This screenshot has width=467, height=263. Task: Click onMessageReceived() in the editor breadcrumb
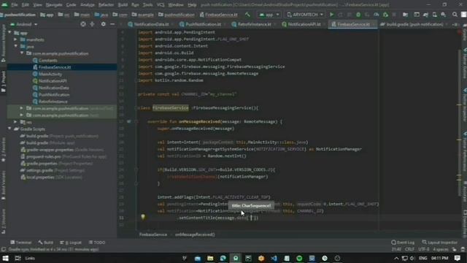195,235
